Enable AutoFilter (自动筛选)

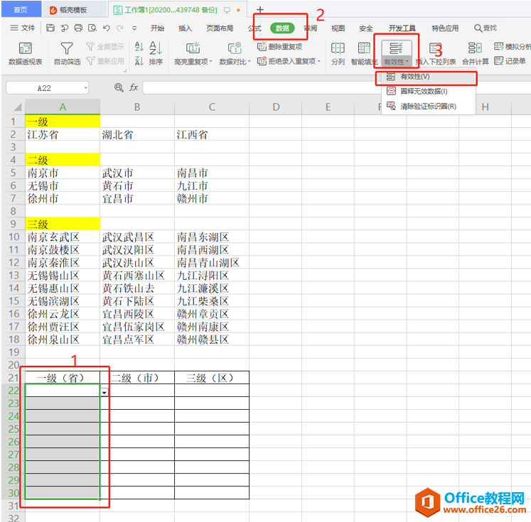click(67, 53)
